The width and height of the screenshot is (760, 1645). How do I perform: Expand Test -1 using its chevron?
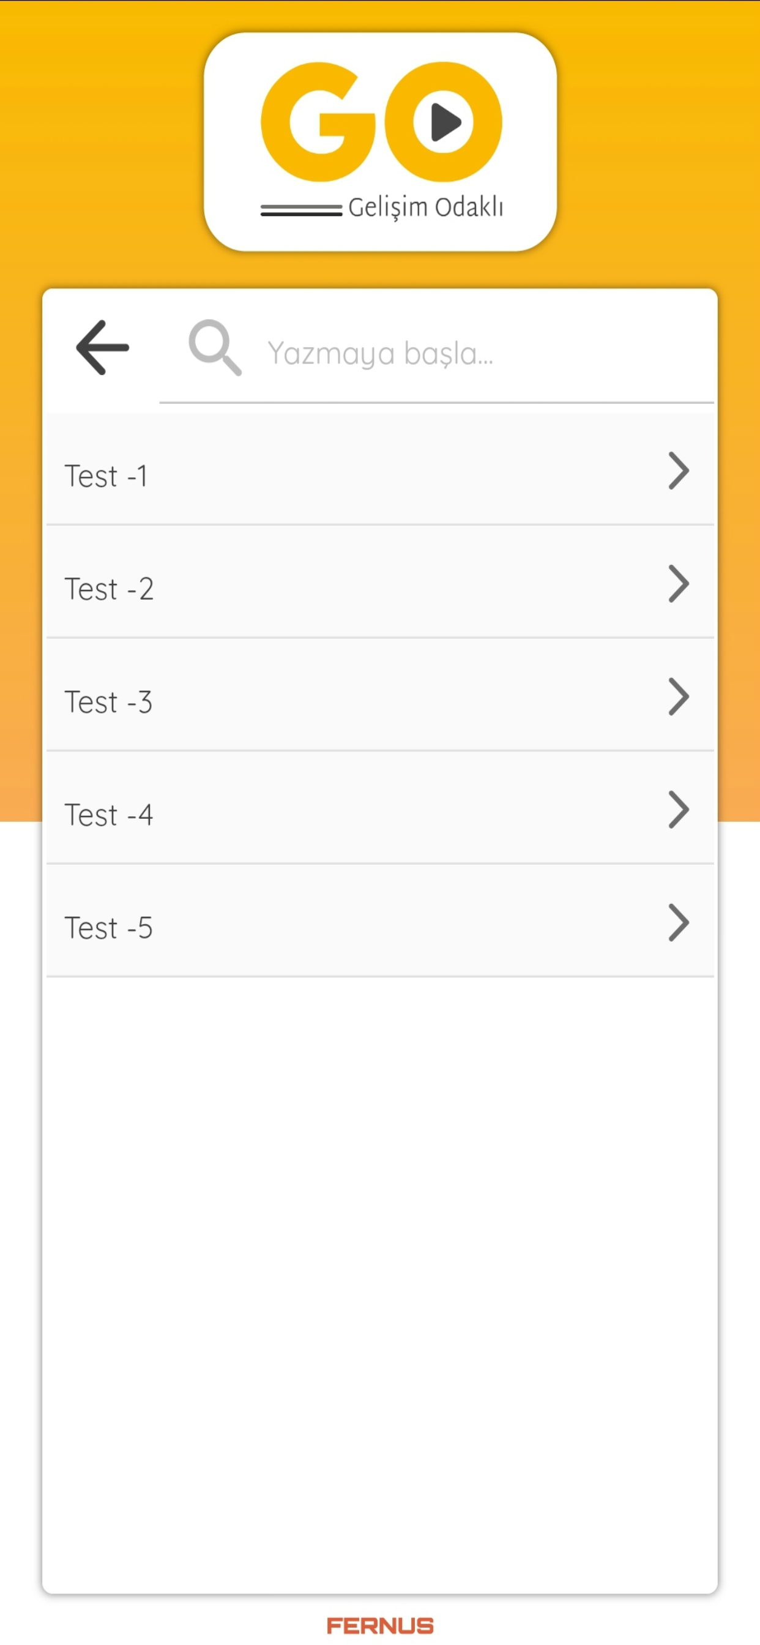pyautogui.click(x=678, y=471)
